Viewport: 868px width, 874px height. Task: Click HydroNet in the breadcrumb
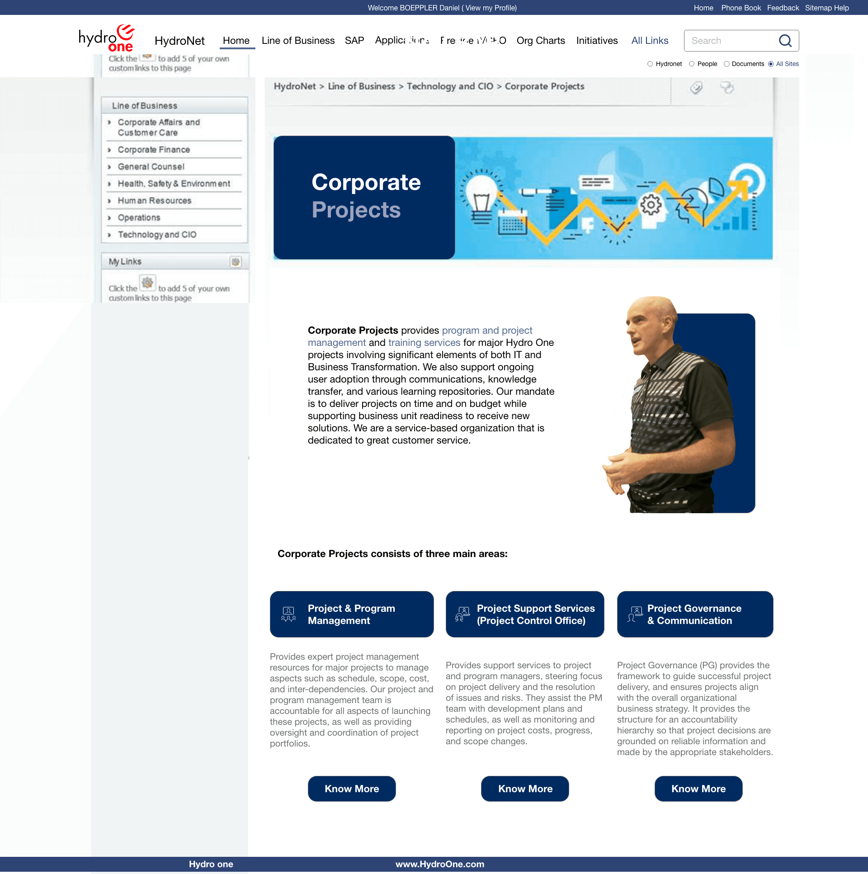[x=294, y=86]
